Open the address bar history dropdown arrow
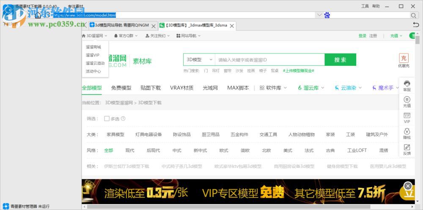Image resolution: width=423 pixels, height=210 pixels. click(319, 15)
